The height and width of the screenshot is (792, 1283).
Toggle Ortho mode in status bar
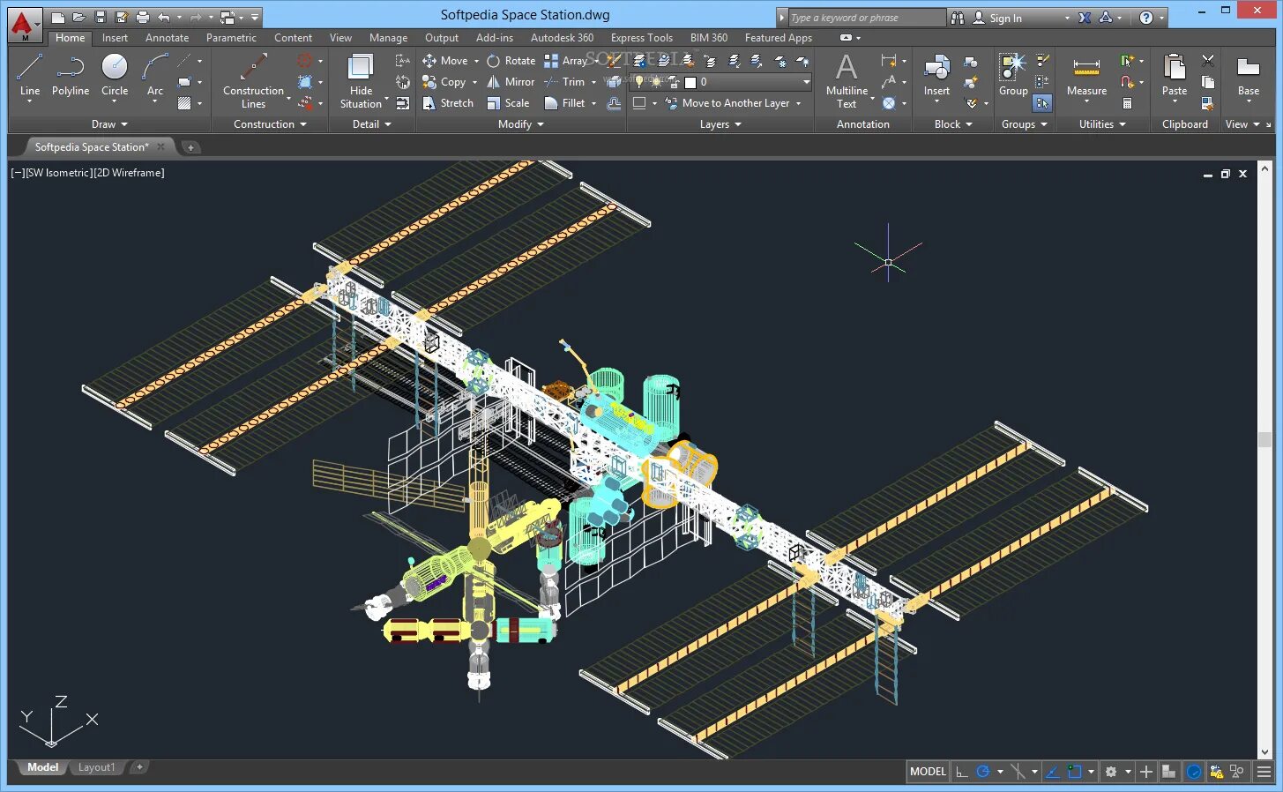pyautogui.click(x=962, y=772)
